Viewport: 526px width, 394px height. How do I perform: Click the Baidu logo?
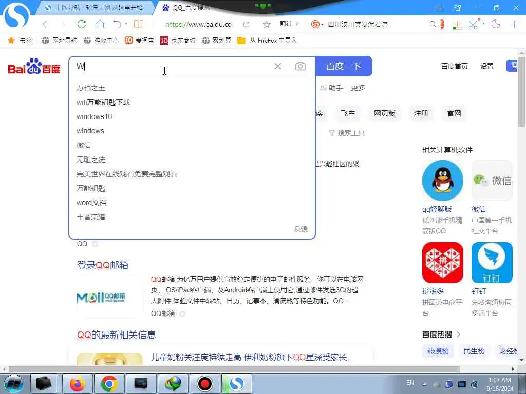click(x=34, y=66)
